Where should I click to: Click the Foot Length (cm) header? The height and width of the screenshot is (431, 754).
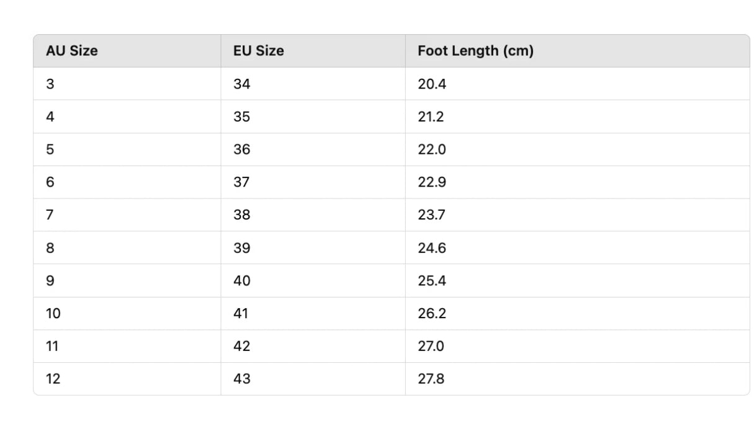coord(577,51)
